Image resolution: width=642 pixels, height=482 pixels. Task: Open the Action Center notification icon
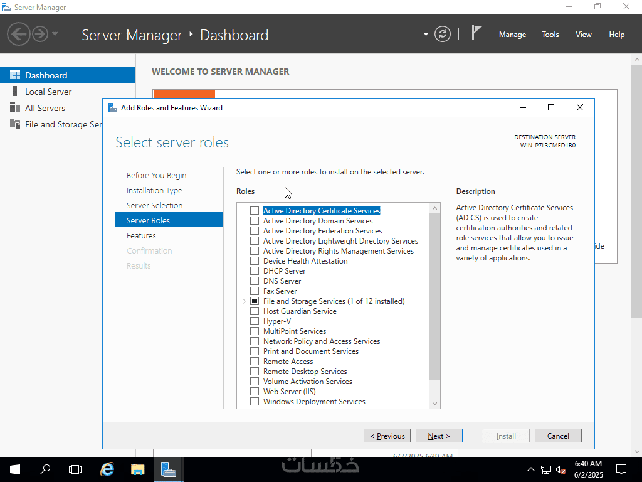[621, 469]
